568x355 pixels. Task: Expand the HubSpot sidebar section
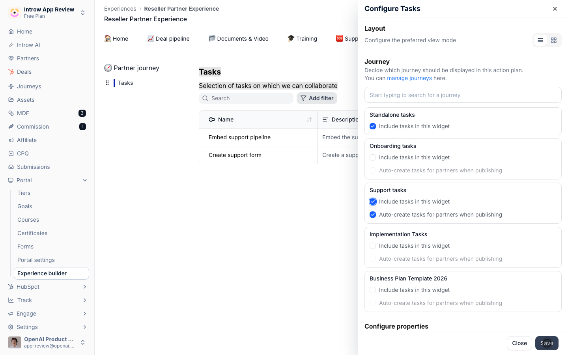[85, 287]
